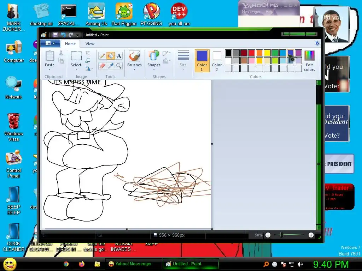The width and height of the screenshot is (362, 271).
Task: Click Yahoo! Messenger taskbar button
Action: [x=133, y=264]
